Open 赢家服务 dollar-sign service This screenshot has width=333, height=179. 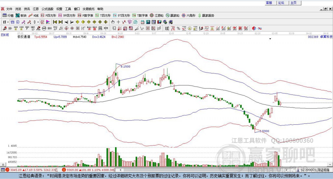point(206,16)
